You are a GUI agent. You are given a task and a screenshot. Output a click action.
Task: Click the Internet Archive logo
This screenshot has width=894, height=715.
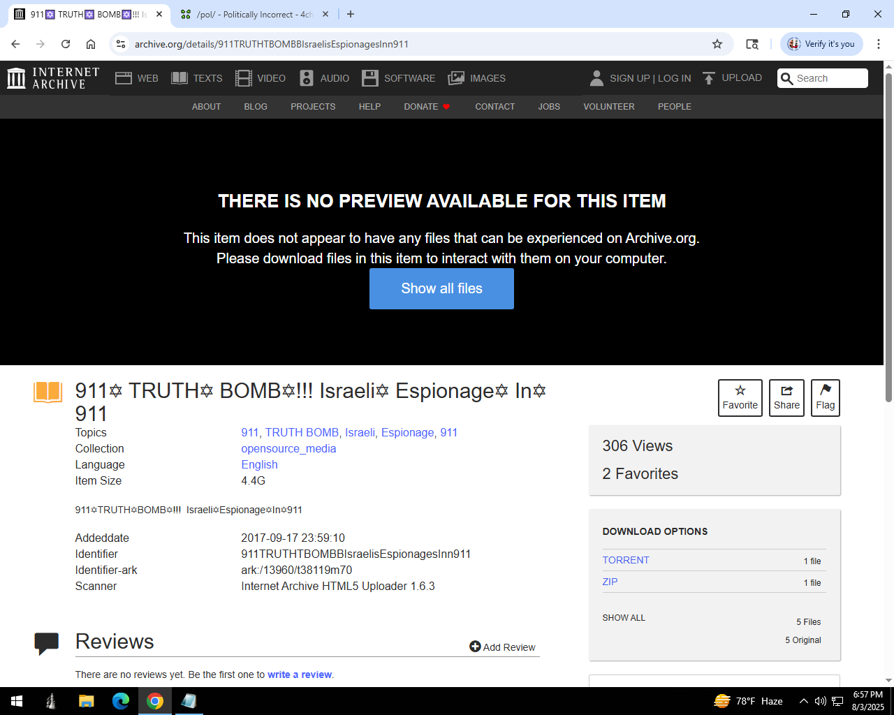pyautogui.click(x=53, y=78)
